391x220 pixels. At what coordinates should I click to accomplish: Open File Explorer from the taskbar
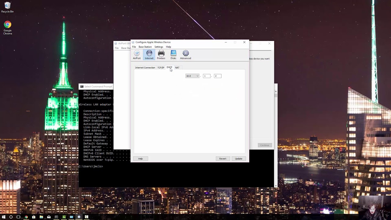click(x=41, y=217)
